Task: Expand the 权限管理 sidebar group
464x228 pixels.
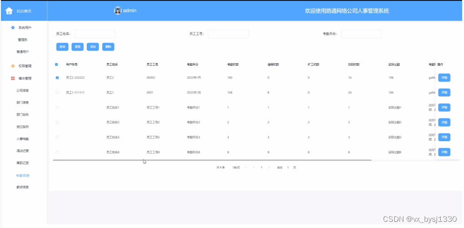Action: [x=25, y=66]
